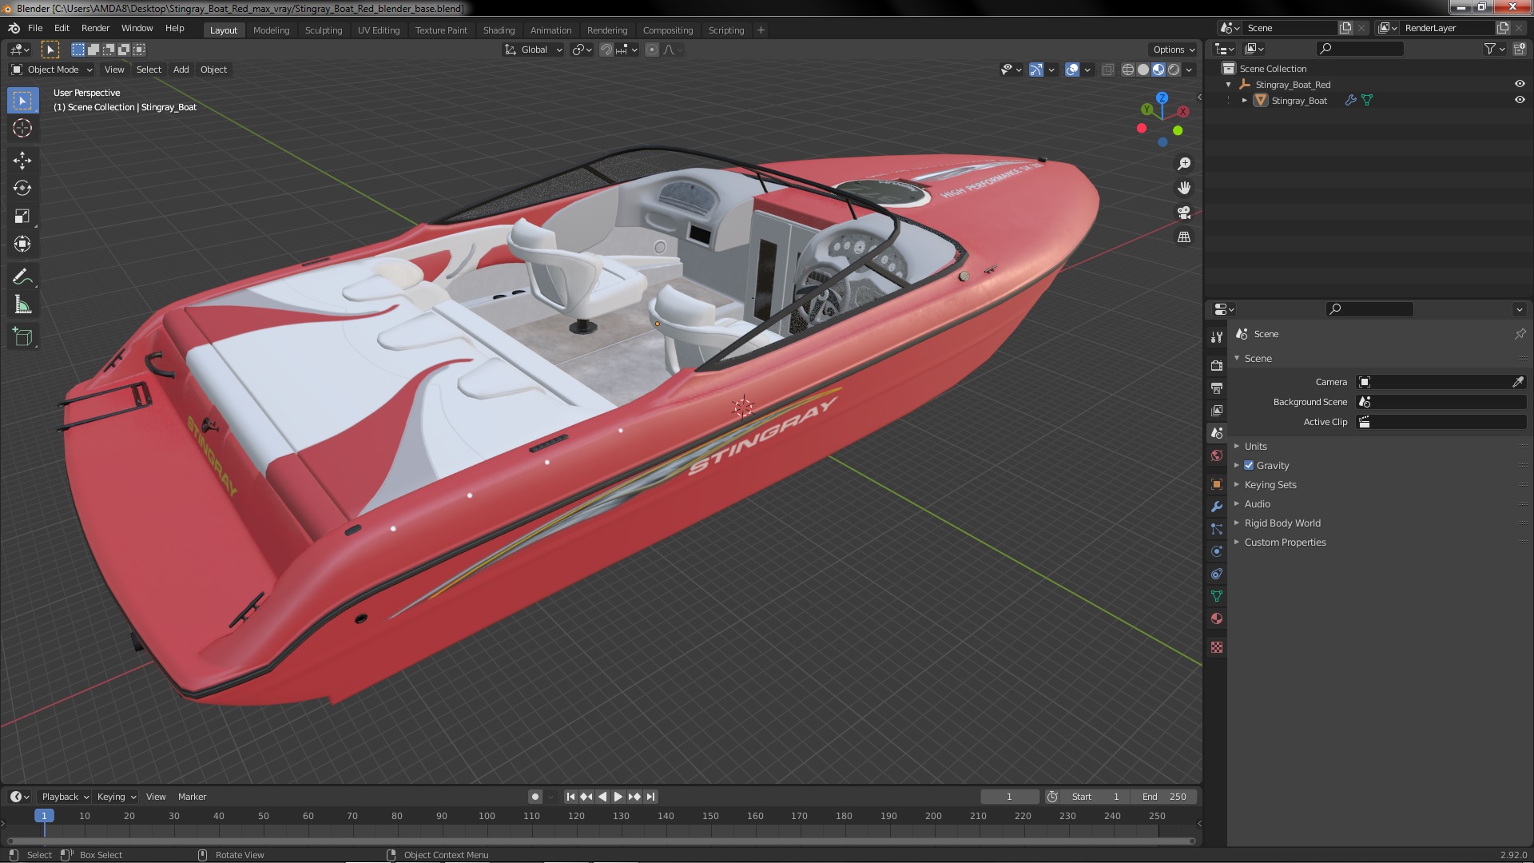Toggle proportional editing in header
This screenshot has width=1534, height=863.
coord(652,50)
